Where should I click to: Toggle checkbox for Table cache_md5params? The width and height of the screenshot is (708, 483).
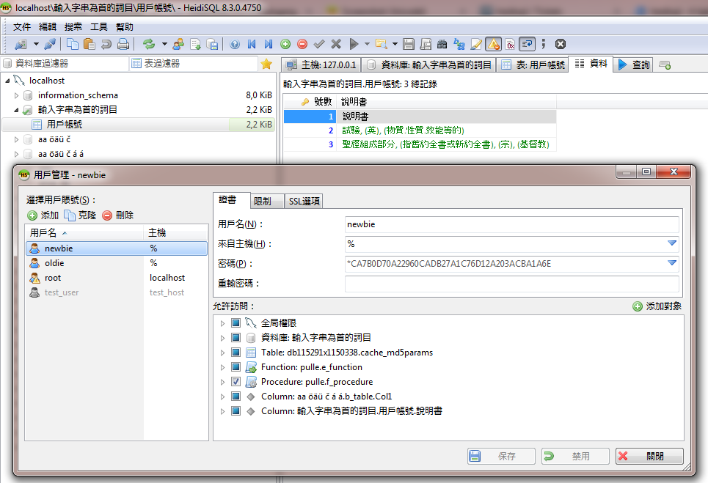(236, 353)
